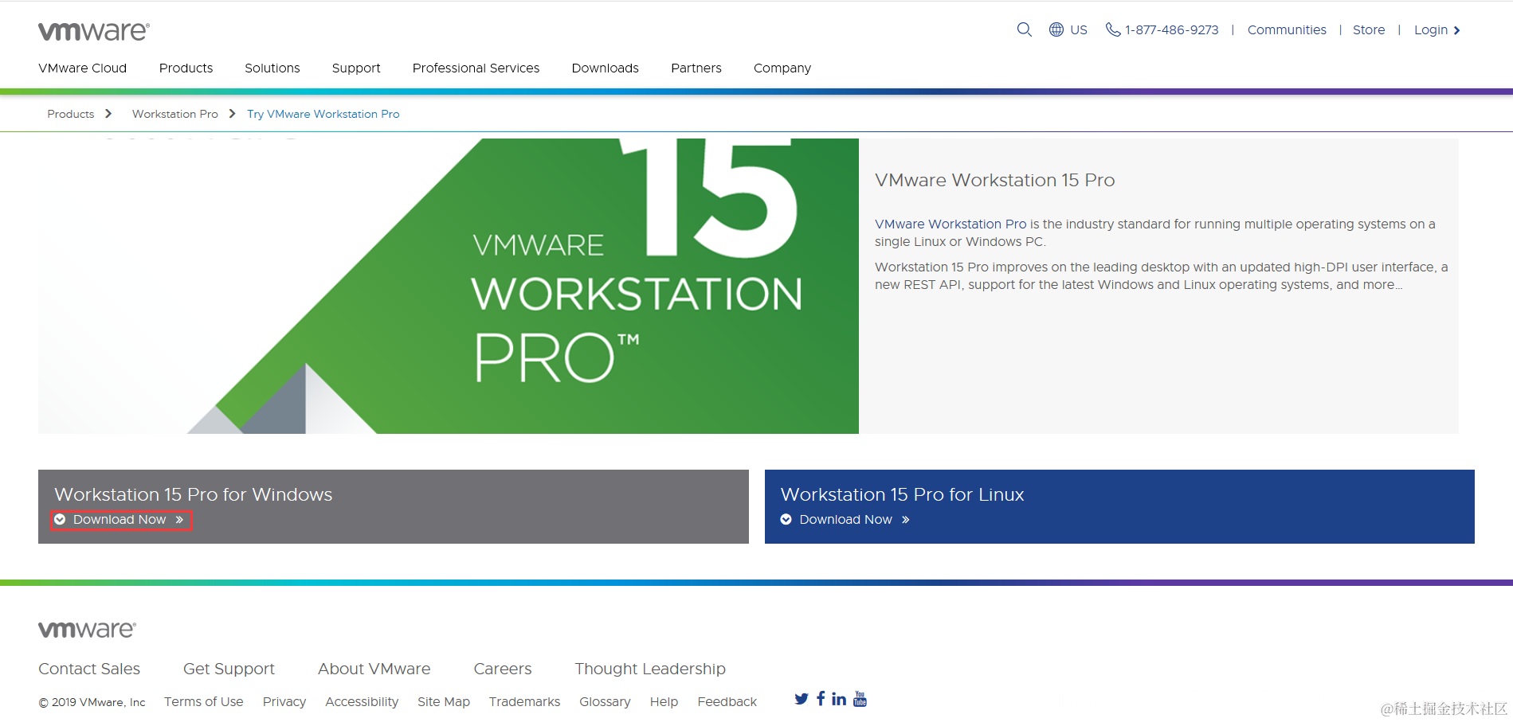Click Products in the breadcrumb
Screen dimensions: 1513x722
point(70,114)
